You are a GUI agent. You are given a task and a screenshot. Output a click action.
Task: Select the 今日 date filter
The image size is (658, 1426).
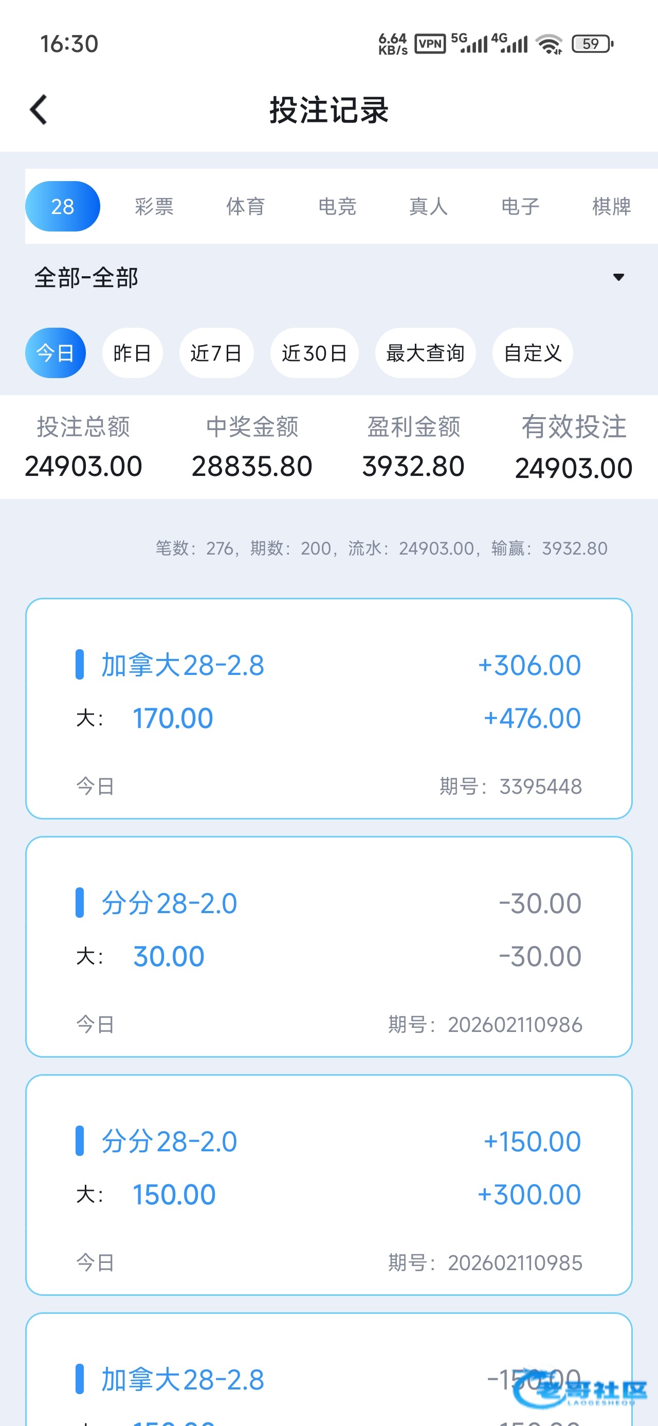56,353
